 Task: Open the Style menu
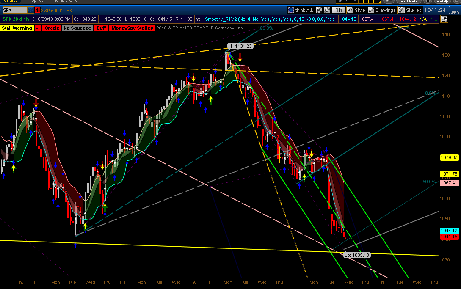[356, 10]
